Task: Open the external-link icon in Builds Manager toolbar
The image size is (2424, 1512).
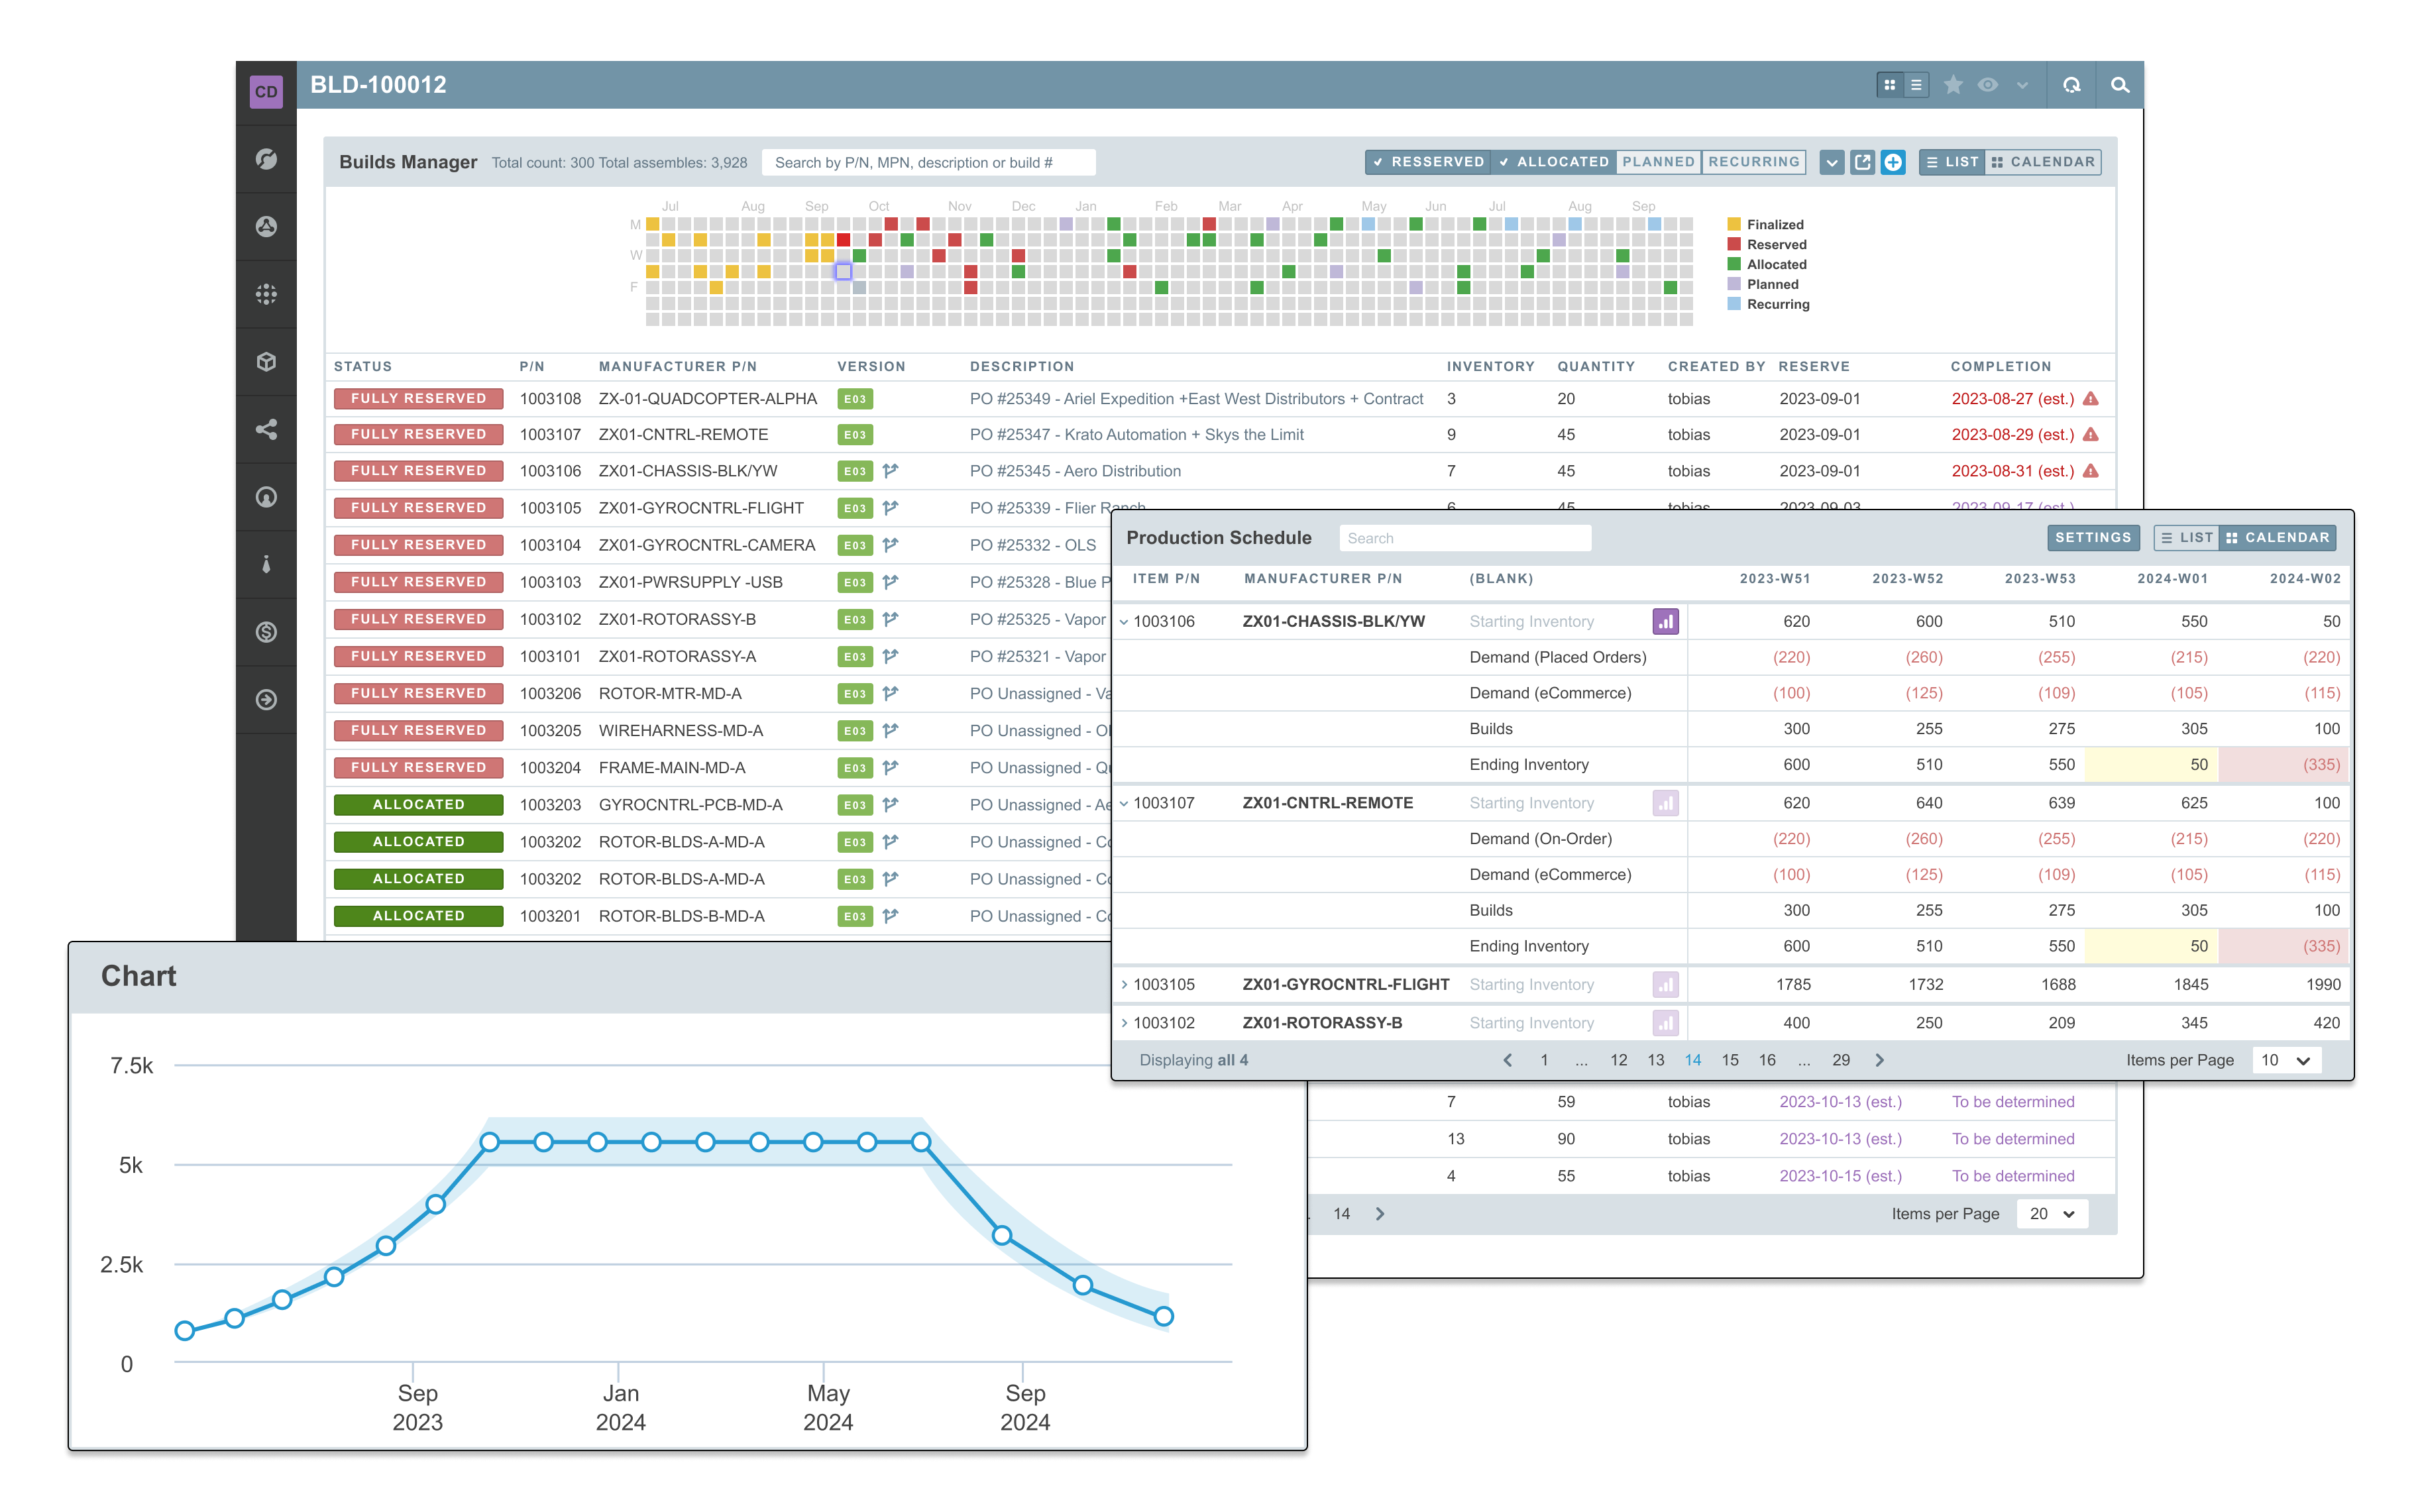Action: (x=1863, y=162)
